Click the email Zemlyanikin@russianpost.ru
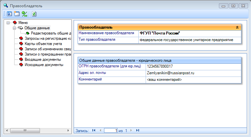This screenshot has width=251, height=137. [170, 73]
